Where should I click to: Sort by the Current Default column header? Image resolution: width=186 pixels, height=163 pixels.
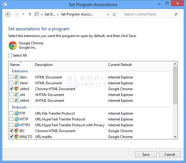tap(120, 65)
